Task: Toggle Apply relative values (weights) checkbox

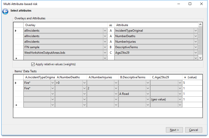Action: click(33, 64)
